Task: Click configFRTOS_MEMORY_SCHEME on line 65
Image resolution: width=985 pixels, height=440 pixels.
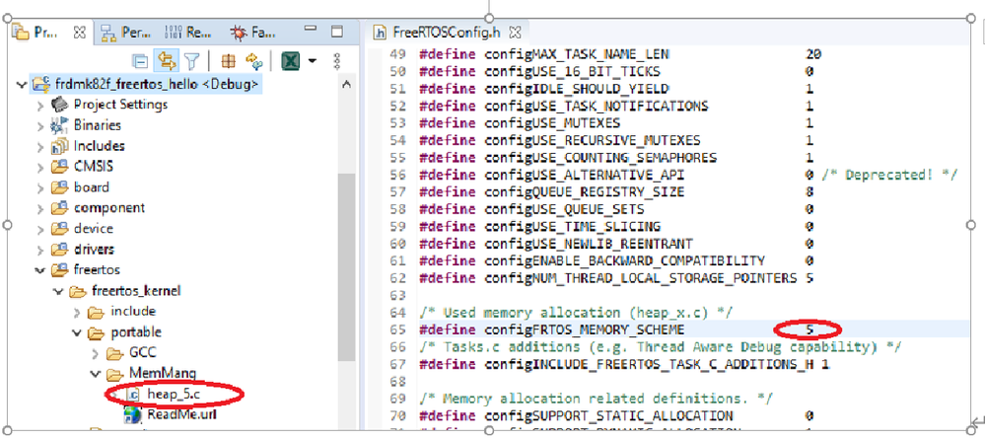Action: 585,330
